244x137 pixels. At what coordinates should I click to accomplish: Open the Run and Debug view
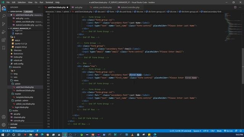(x=3, y=32)
